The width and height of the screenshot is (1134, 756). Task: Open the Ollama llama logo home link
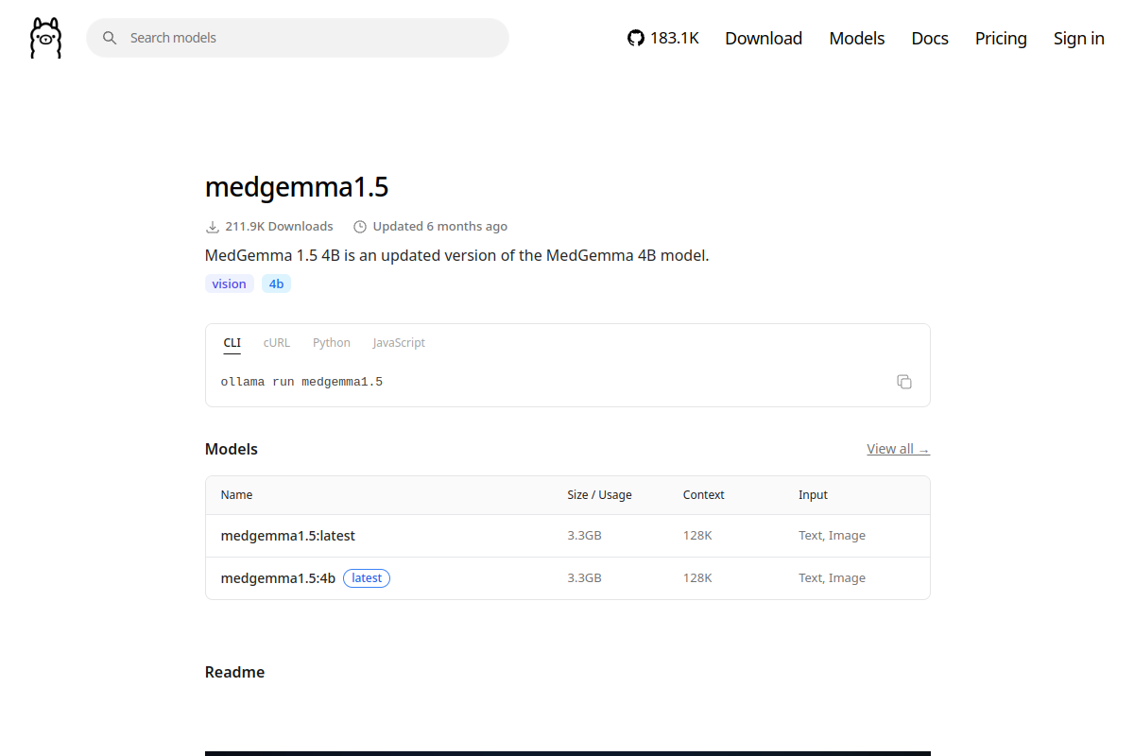tap(45, 38)
